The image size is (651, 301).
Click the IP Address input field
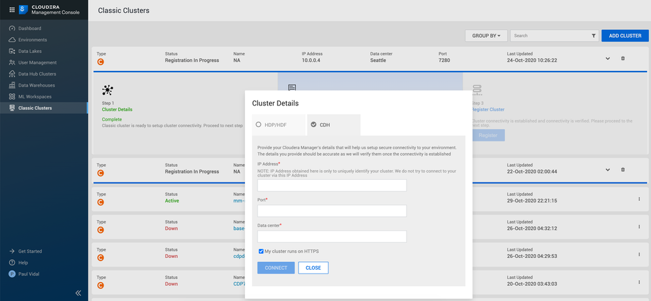point(332,186)
